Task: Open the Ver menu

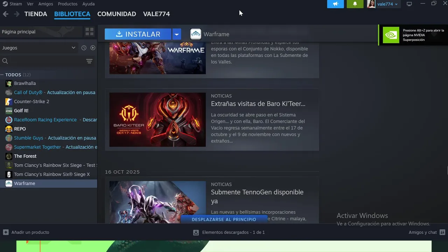Action: (30, 4)
